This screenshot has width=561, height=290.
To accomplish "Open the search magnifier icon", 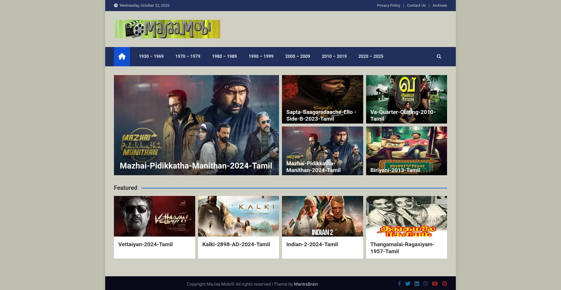I will tap(439, 56).
